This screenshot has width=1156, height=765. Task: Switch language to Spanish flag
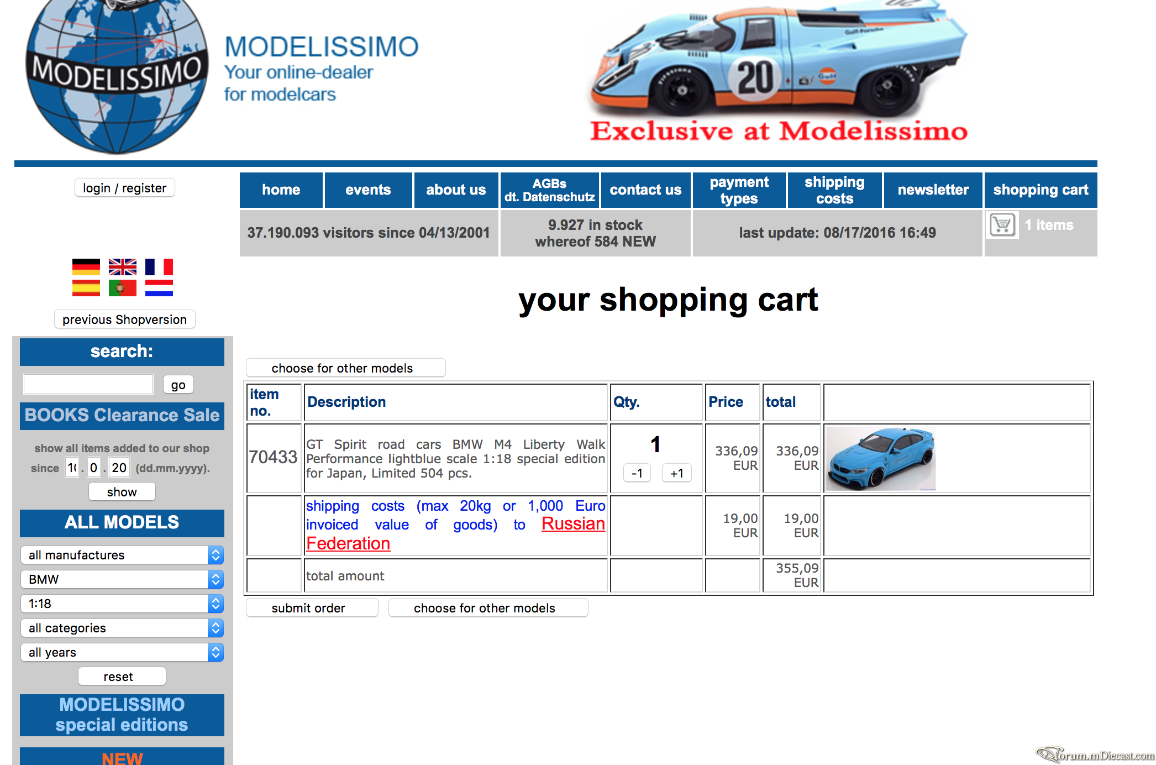86,288
